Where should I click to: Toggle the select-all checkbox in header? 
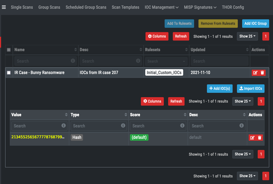9,50
